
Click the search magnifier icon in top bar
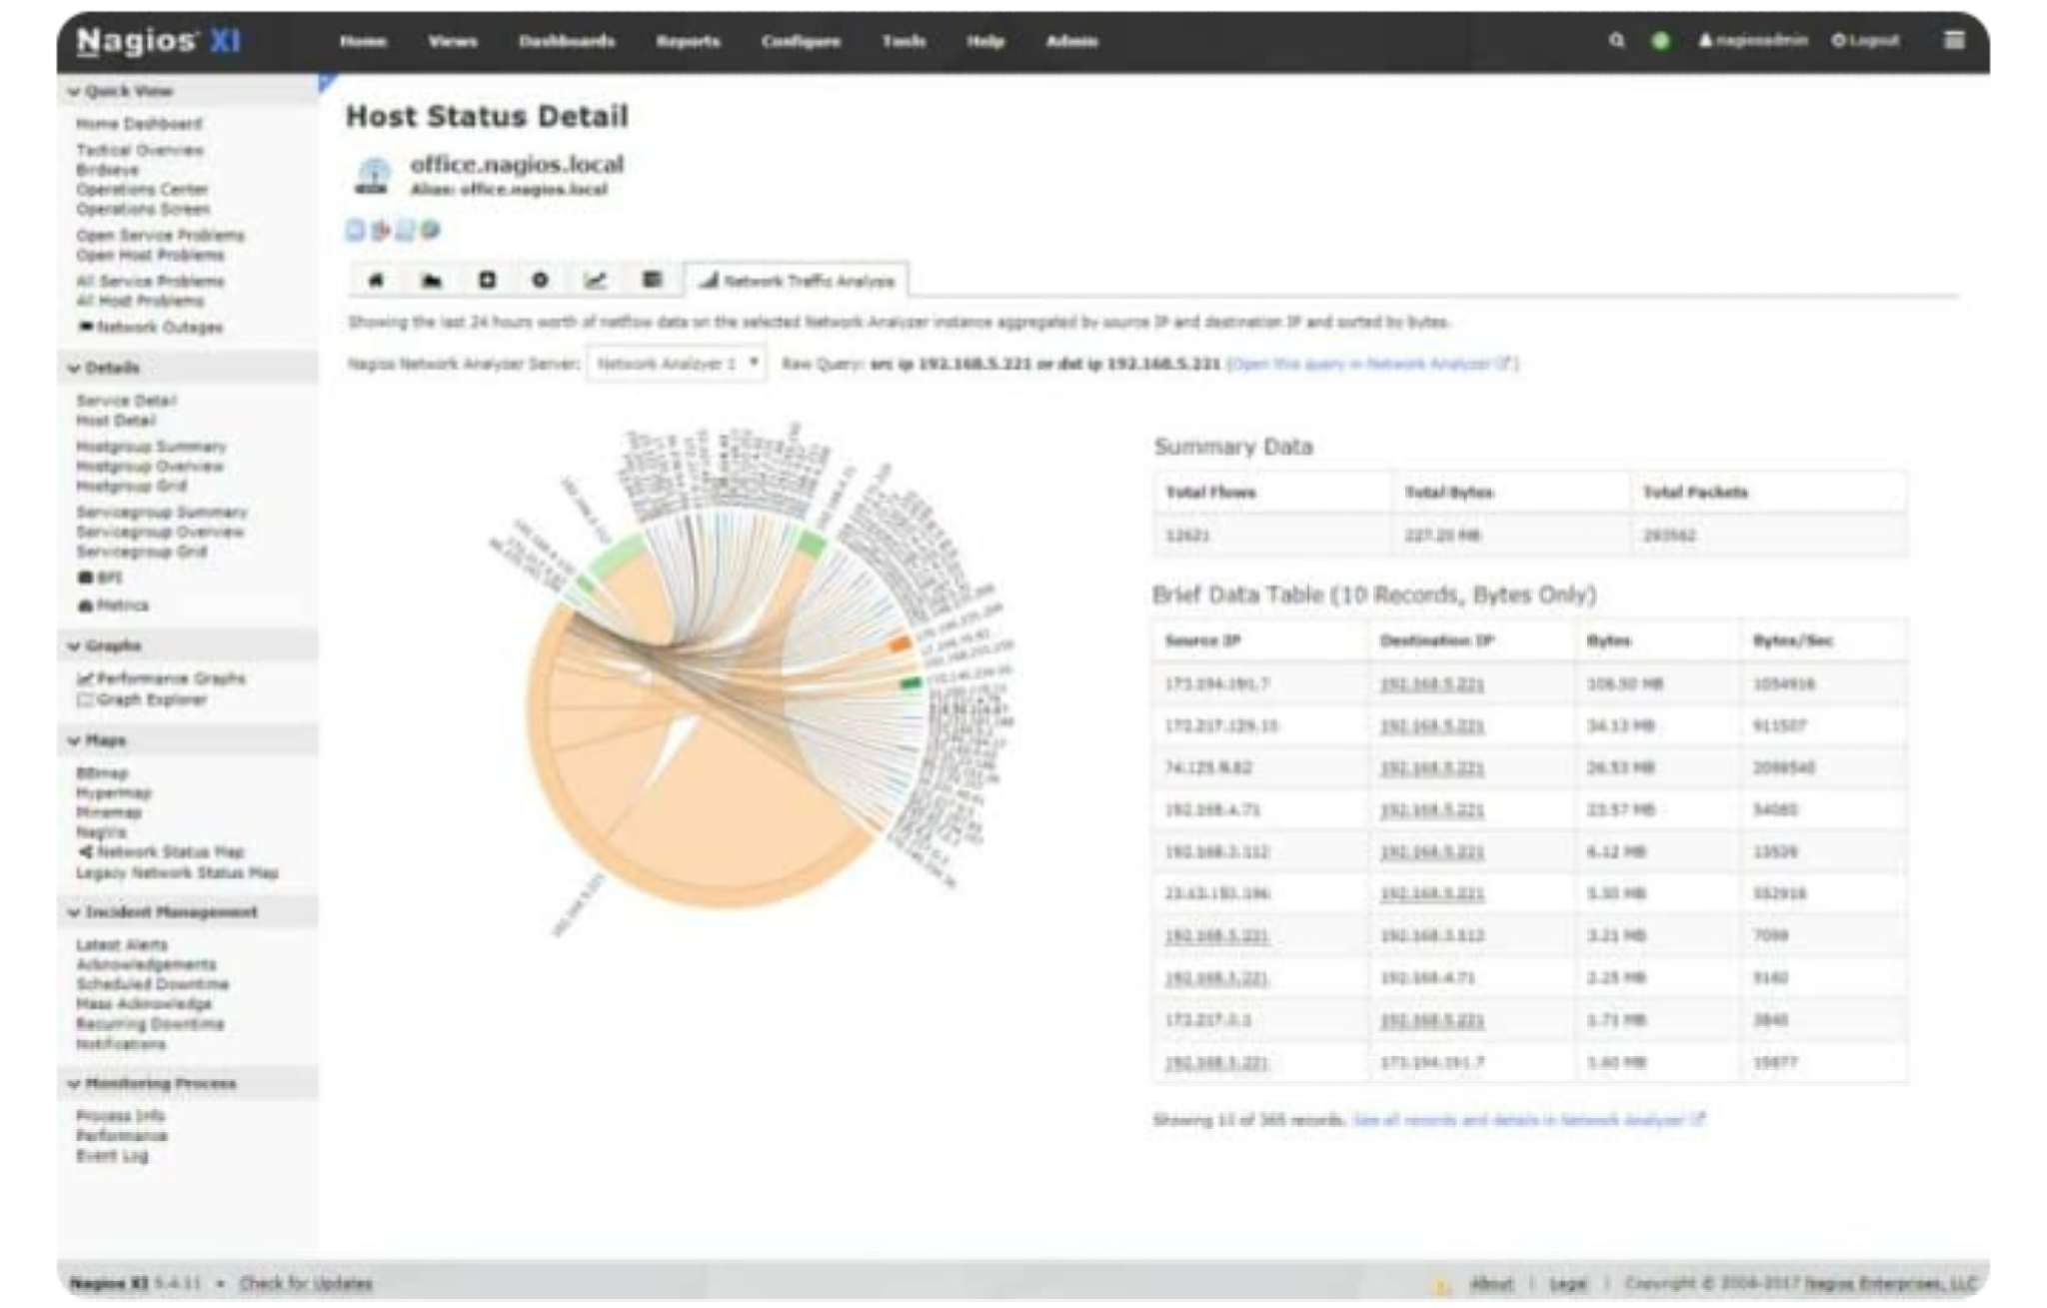1616,41
